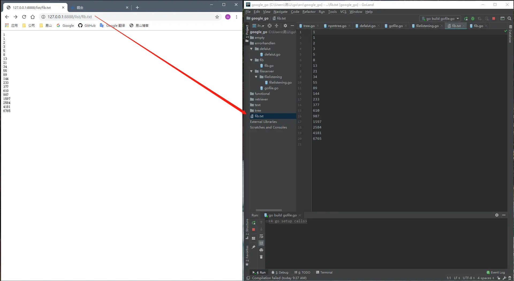Hide the Run tool window
The image size is (514, 281).
pyautogui.click(x=504, y=215)
